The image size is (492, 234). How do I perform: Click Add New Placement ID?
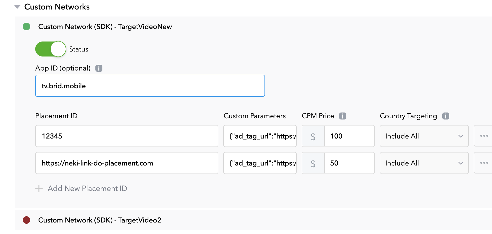(x=87, y=188)
